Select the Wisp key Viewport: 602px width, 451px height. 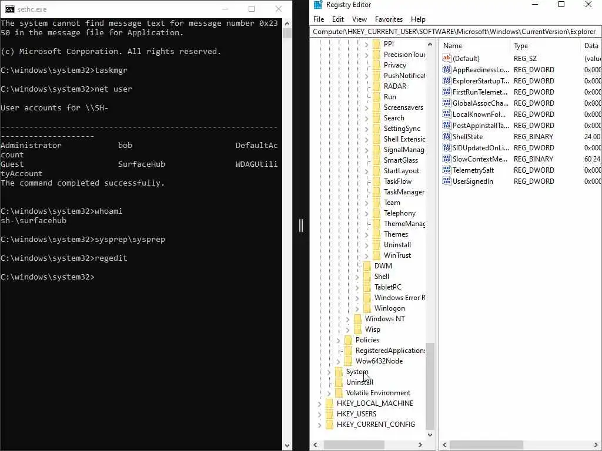[372, 329]
